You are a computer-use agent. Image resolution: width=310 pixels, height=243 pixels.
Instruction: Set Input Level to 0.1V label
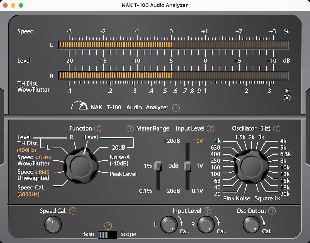tap(197, 191)
